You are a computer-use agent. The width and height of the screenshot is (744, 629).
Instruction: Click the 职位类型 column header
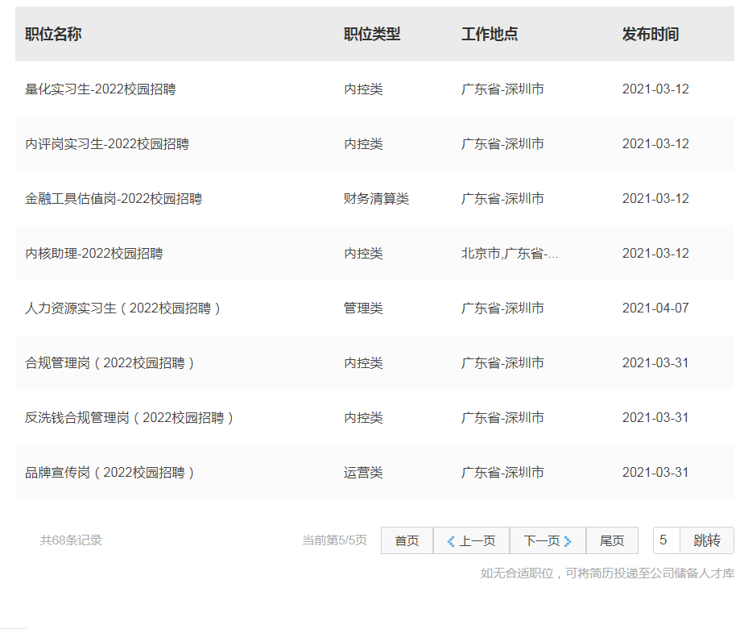(371, 35)
